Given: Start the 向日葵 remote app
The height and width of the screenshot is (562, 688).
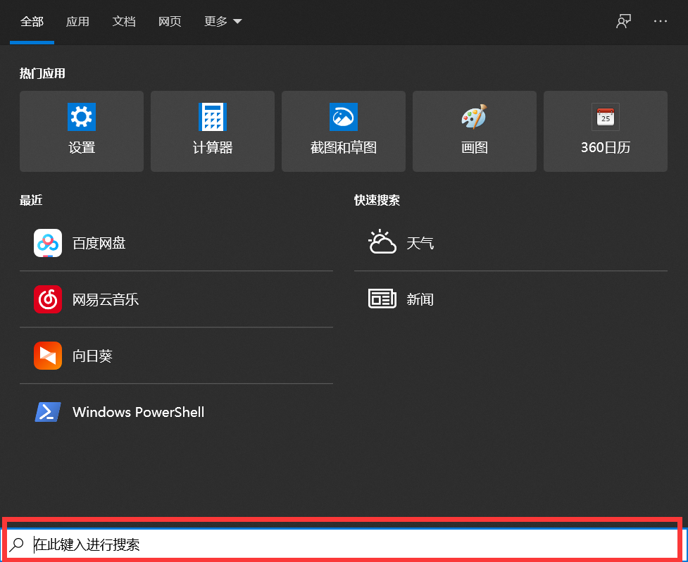Looking at the screenshot, I should 93,356.
